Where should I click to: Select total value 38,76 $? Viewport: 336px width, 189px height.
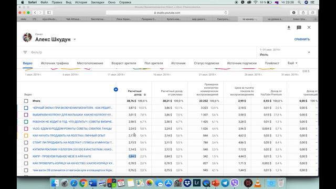(131, 101)
